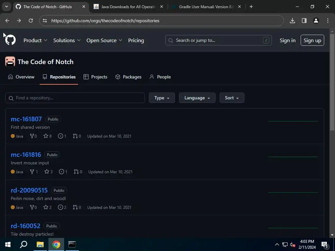Select the Repositories tab
The image size is (335, 251).
[x=59, y=77]
